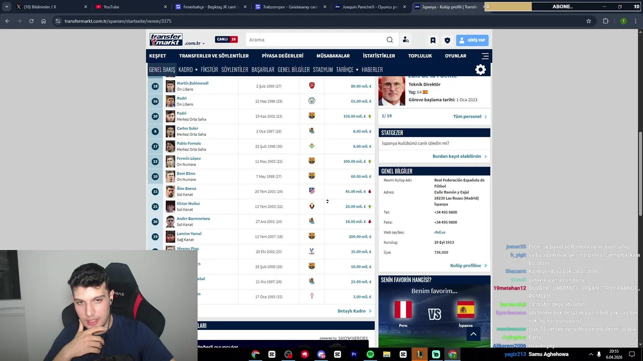
Task: Open Dani Olmo player link
Action: tap(186, 173)
